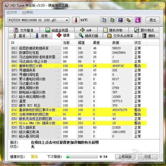
Task: Select highlighted row (05) 重映射扇区计数
Action: point(78,66)
